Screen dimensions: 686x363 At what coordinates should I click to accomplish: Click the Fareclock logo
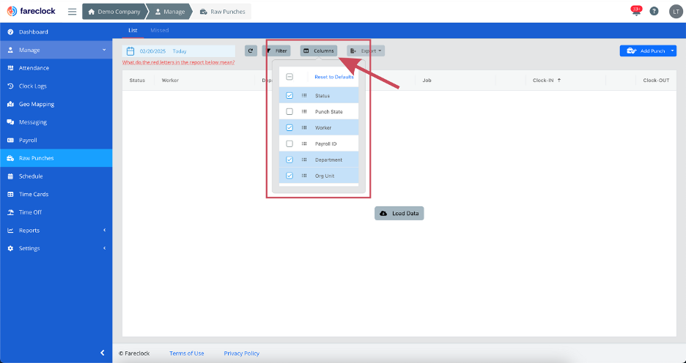[31, 12]
